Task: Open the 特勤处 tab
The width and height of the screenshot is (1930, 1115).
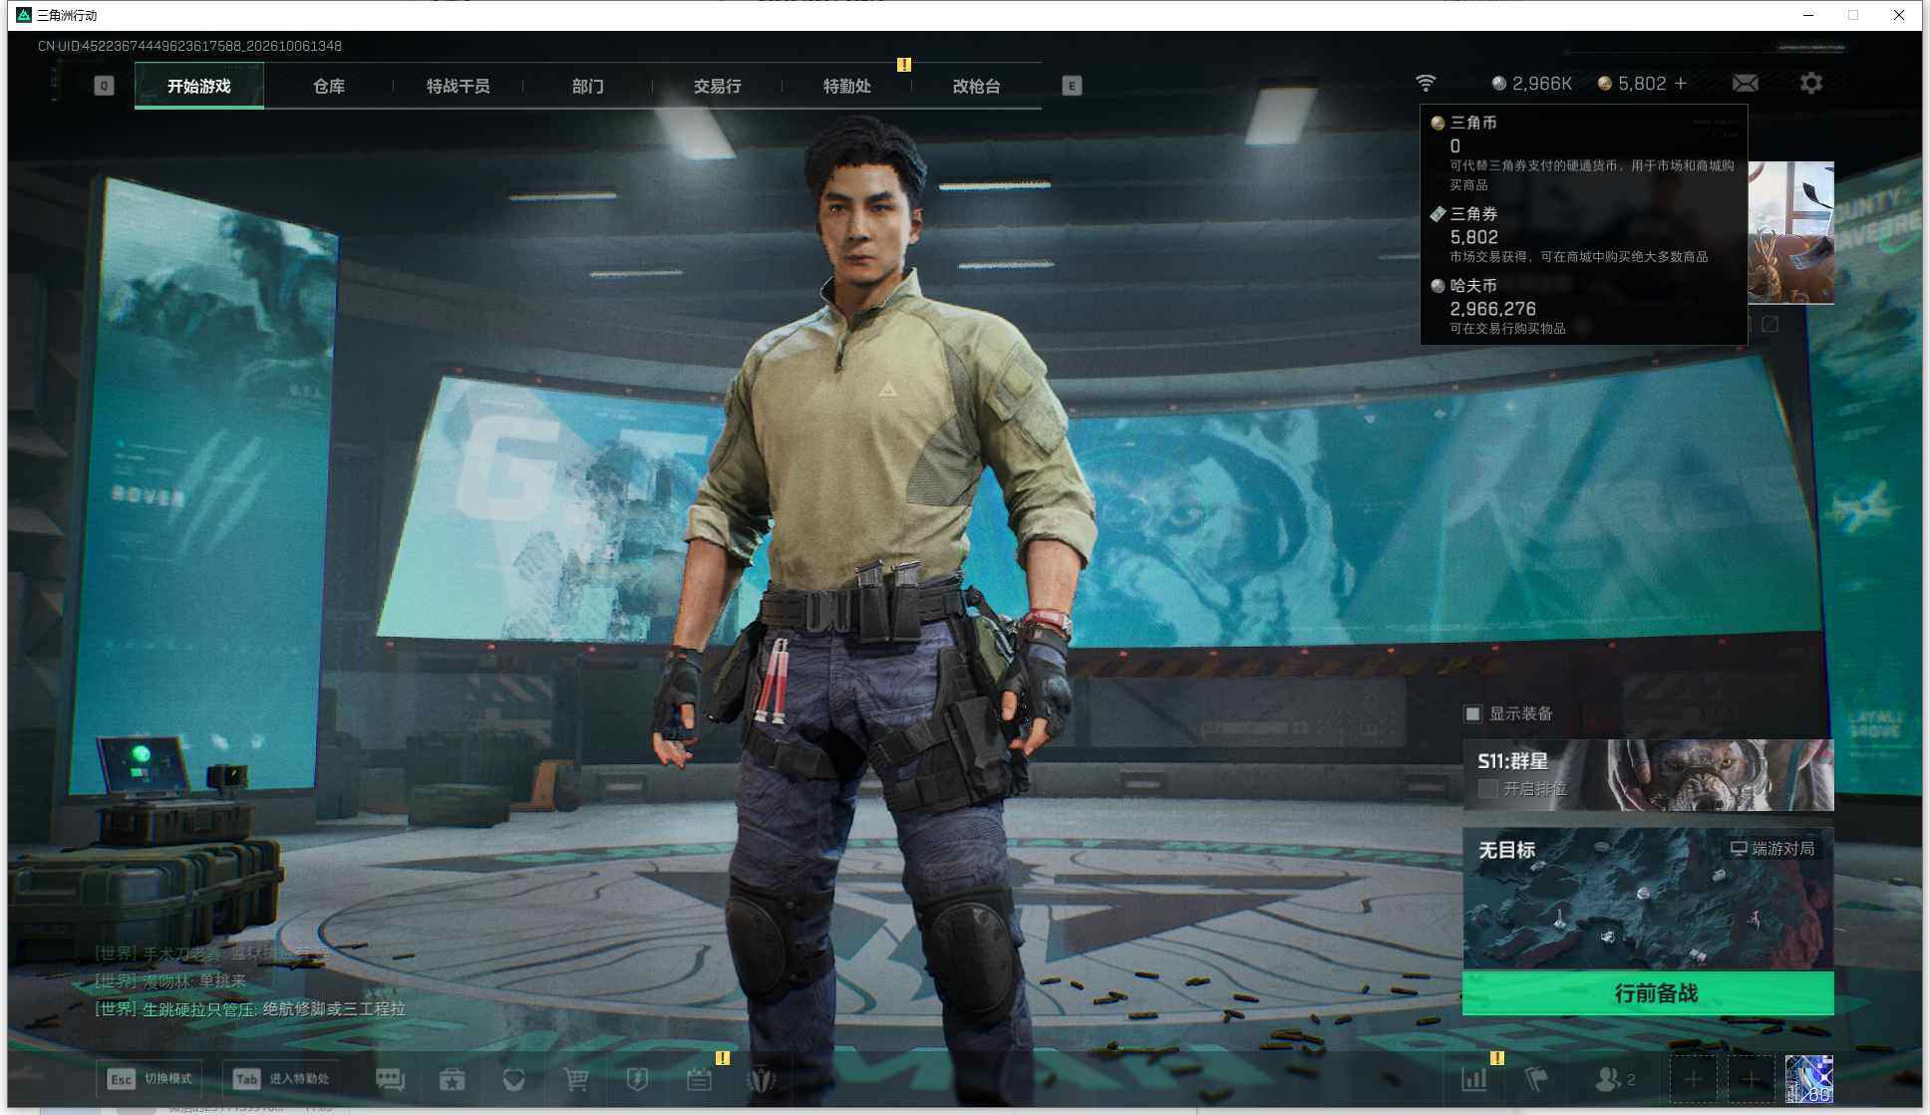Action: 847,86
